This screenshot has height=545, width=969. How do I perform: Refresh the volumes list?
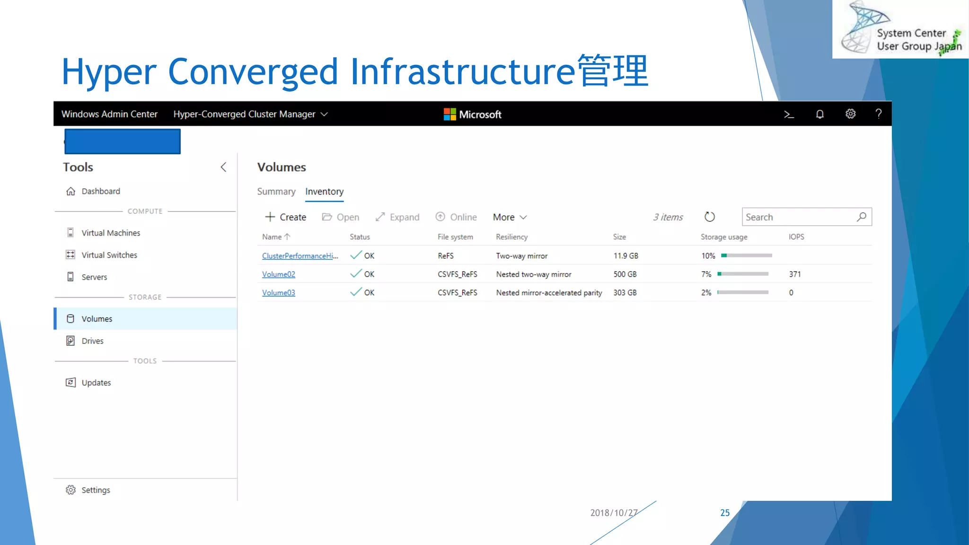click(x=710, y=217)
